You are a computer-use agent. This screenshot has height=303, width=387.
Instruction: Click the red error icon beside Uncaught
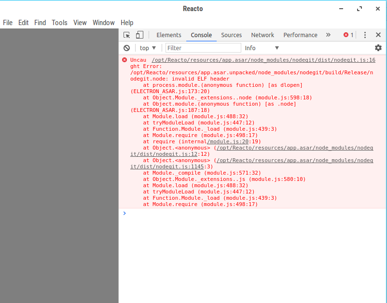point(124,60)
